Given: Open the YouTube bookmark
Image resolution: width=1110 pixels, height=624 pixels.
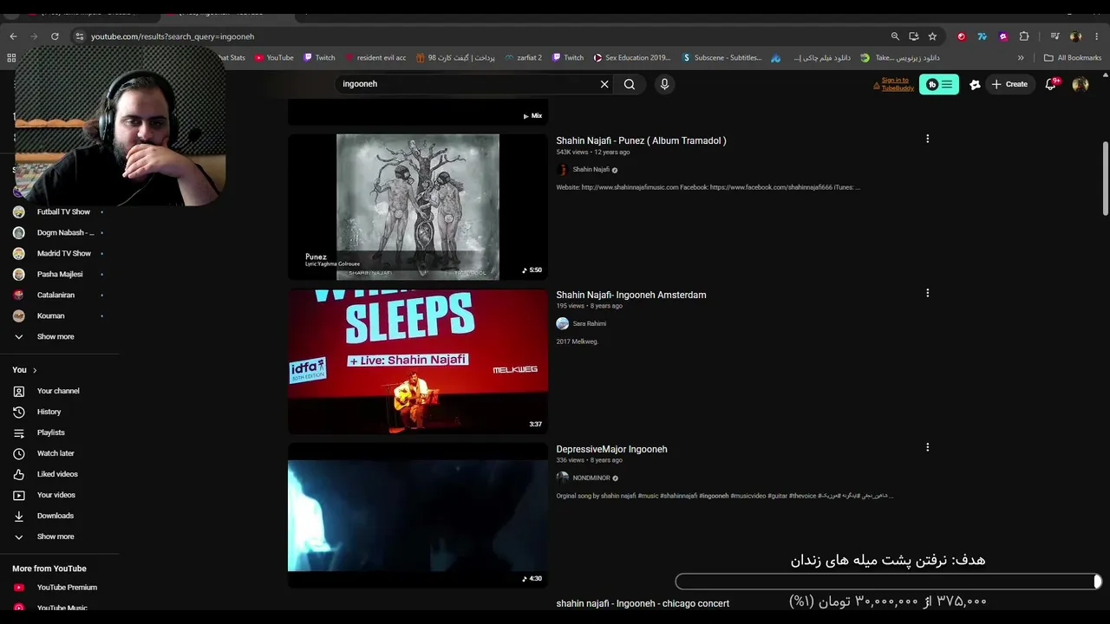Looking at the screenshot, I should pyautogui.click(x=274, y=58).
